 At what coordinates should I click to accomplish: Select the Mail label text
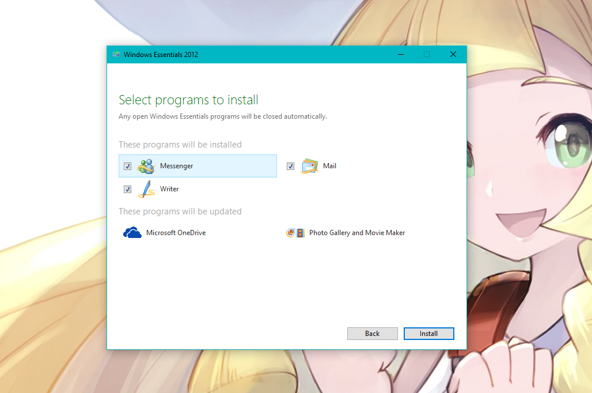pyautogui.click(x=329, y=166)
